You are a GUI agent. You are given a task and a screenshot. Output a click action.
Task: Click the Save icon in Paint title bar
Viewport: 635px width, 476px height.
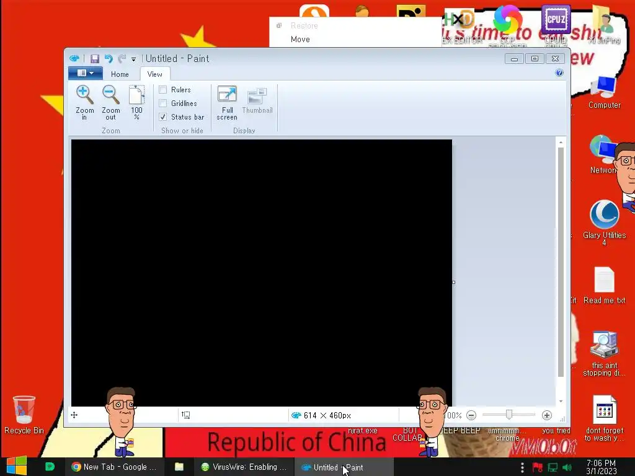pos(95,59)
